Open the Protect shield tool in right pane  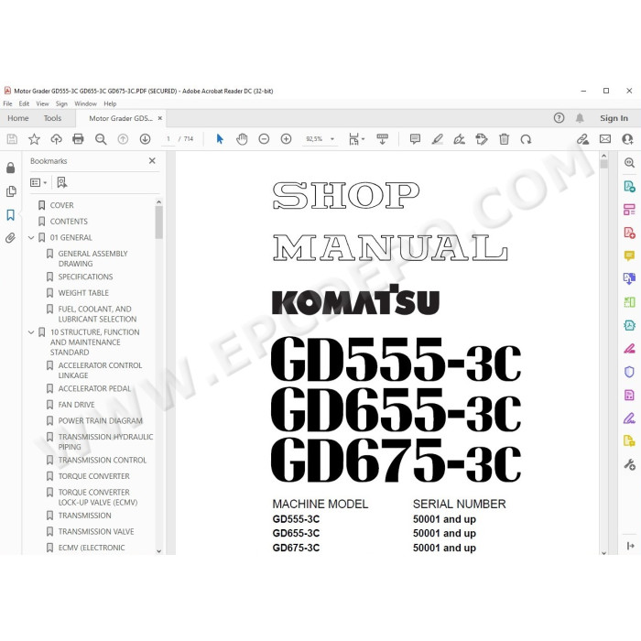coord(629,372)
